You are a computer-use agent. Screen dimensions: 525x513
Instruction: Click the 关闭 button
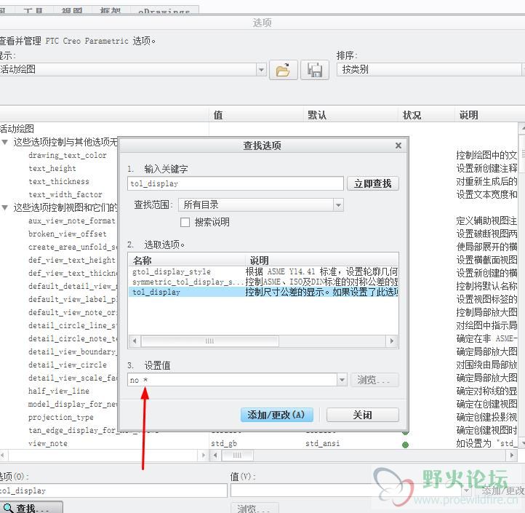pyautogui.click(x=362, y=415)
